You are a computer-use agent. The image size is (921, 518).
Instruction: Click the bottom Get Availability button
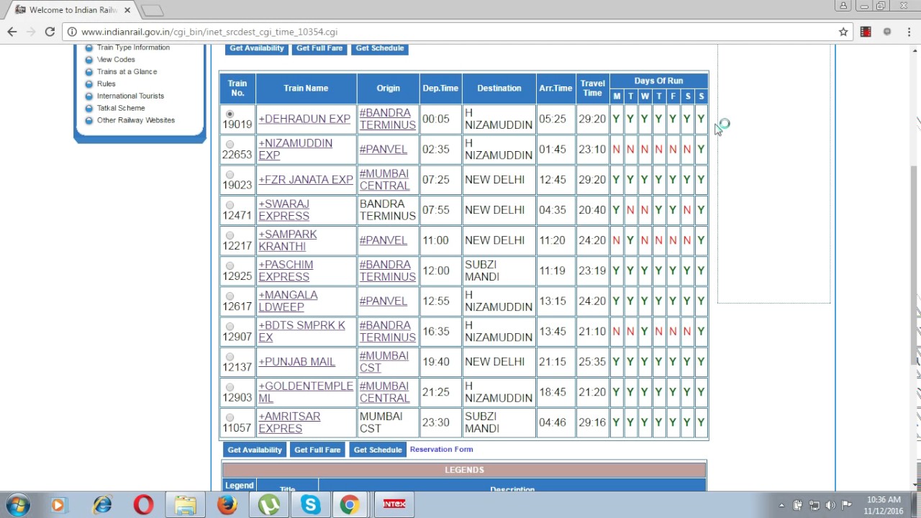tap(255, 450)
